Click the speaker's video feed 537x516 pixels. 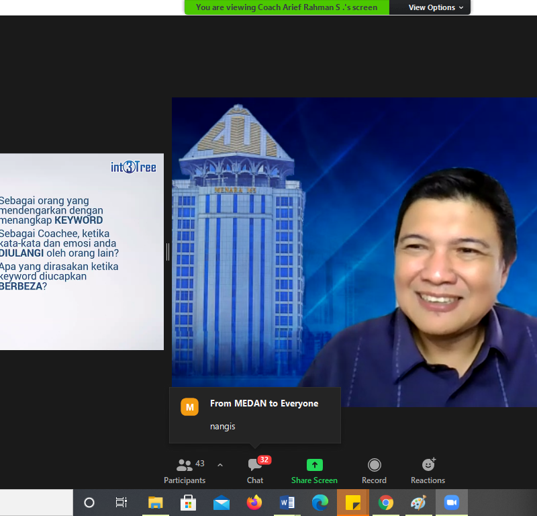click(354, 251)
